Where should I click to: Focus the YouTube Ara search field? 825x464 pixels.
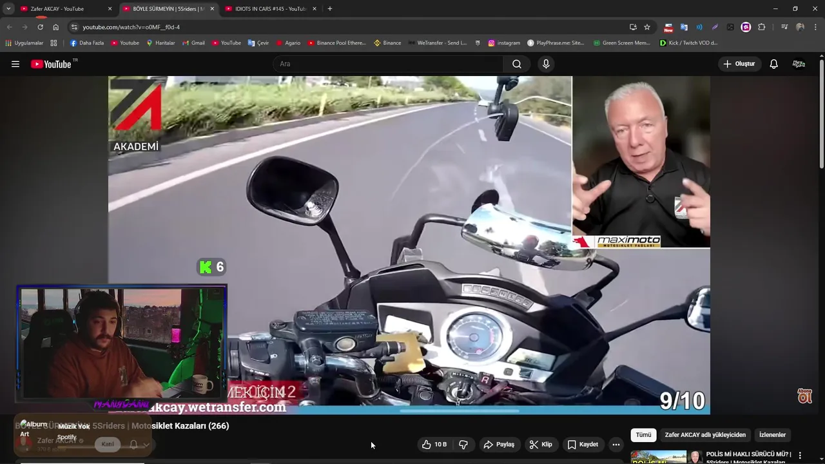(388, 64)
